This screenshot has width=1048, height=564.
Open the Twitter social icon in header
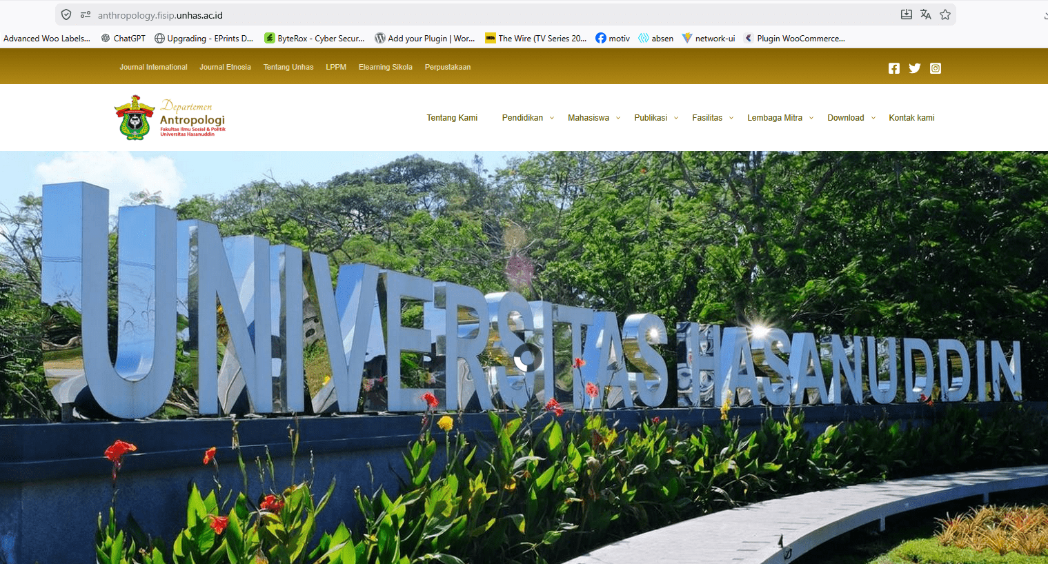(914, 68)
